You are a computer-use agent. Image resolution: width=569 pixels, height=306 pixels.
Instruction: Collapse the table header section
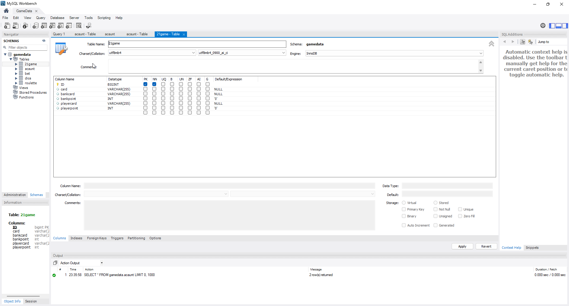click(491, 44)
